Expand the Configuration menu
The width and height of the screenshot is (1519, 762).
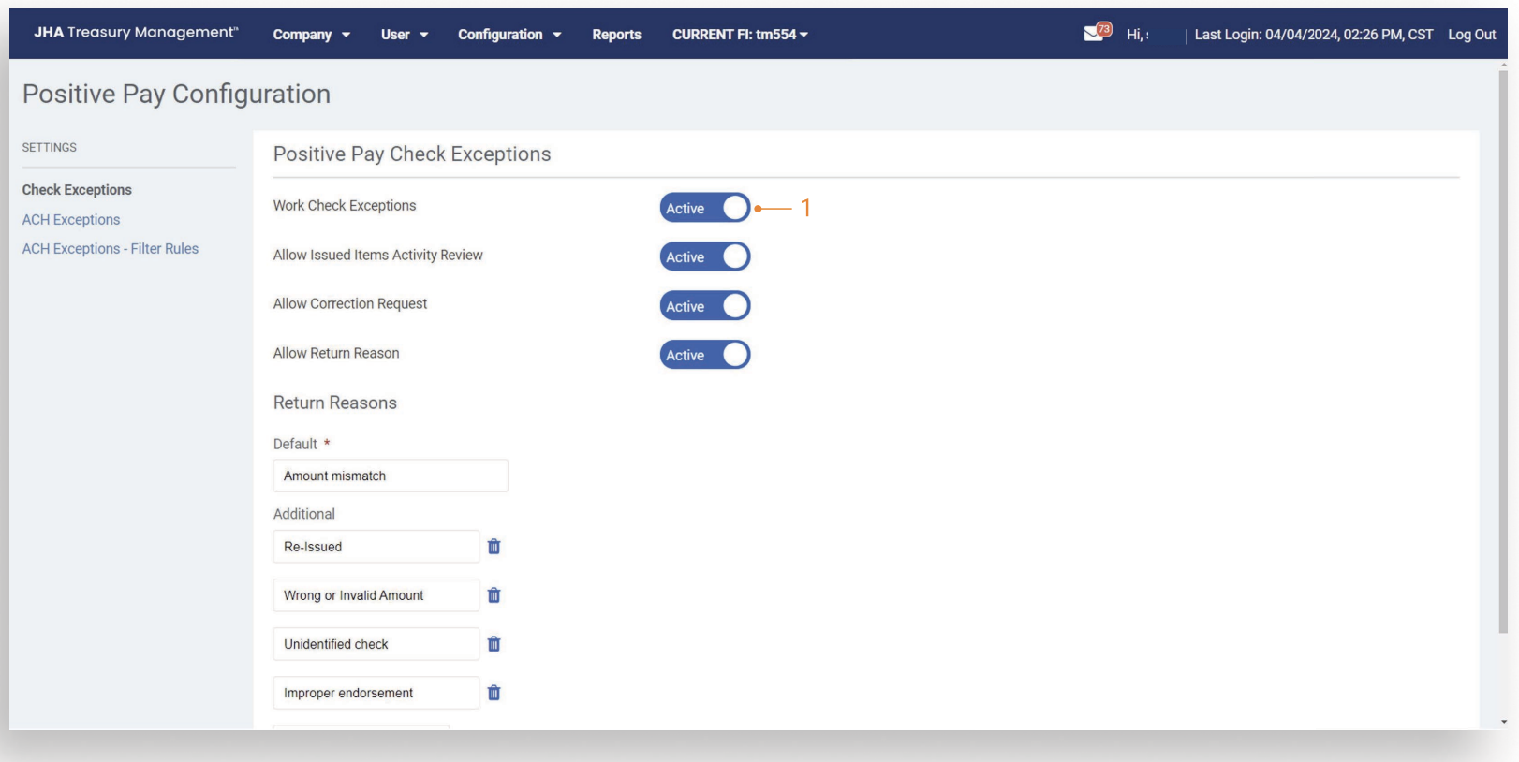509,35
